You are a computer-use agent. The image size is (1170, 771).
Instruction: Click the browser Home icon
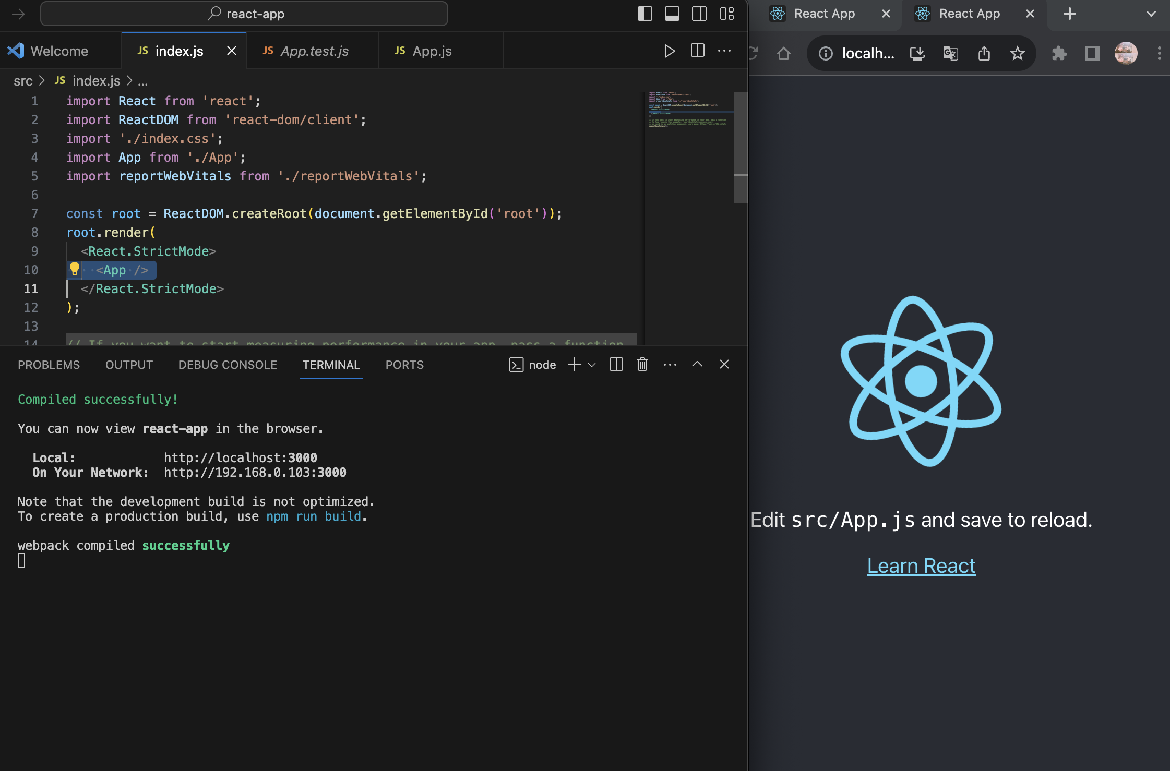tap(783, 53)
